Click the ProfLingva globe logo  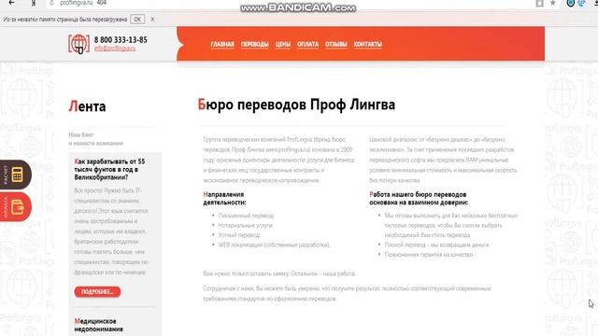78,44
